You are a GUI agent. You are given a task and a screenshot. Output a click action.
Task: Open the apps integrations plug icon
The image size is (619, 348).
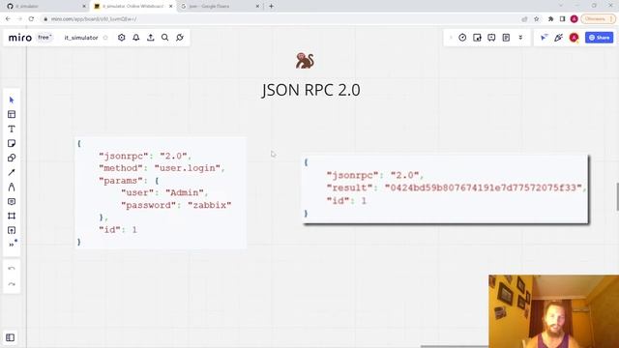180,38
